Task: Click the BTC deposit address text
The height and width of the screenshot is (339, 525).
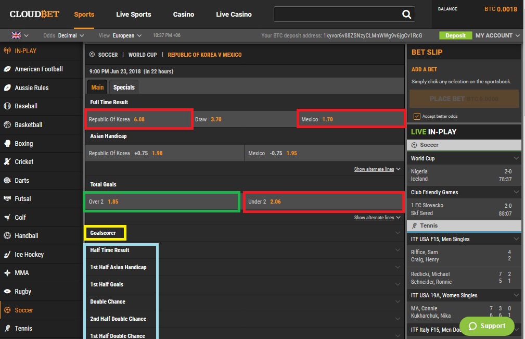Action: click(x=373, y=35)
